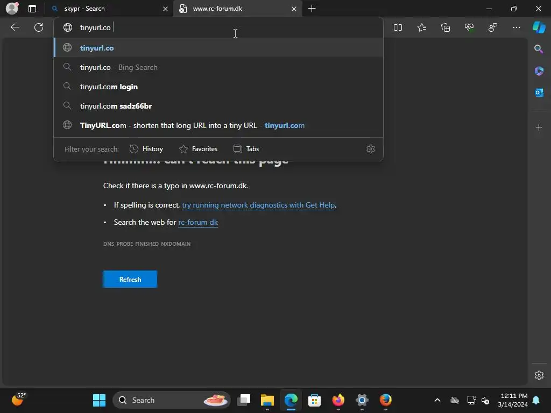Open the clock showing 12:11 PM
The width and height of the screenshot is (551, 413).
(x=513, y=400)
